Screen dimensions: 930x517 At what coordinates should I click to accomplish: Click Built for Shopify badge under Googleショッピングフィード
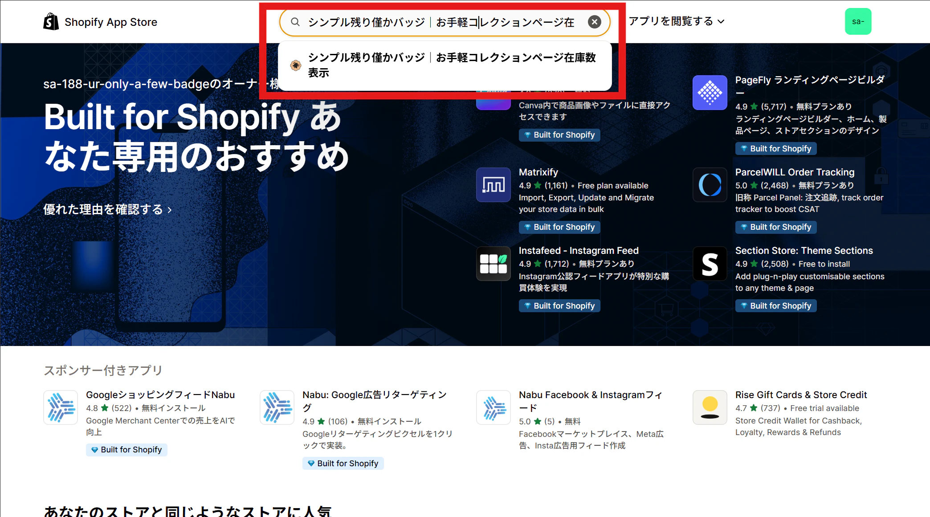click(126, 450)
